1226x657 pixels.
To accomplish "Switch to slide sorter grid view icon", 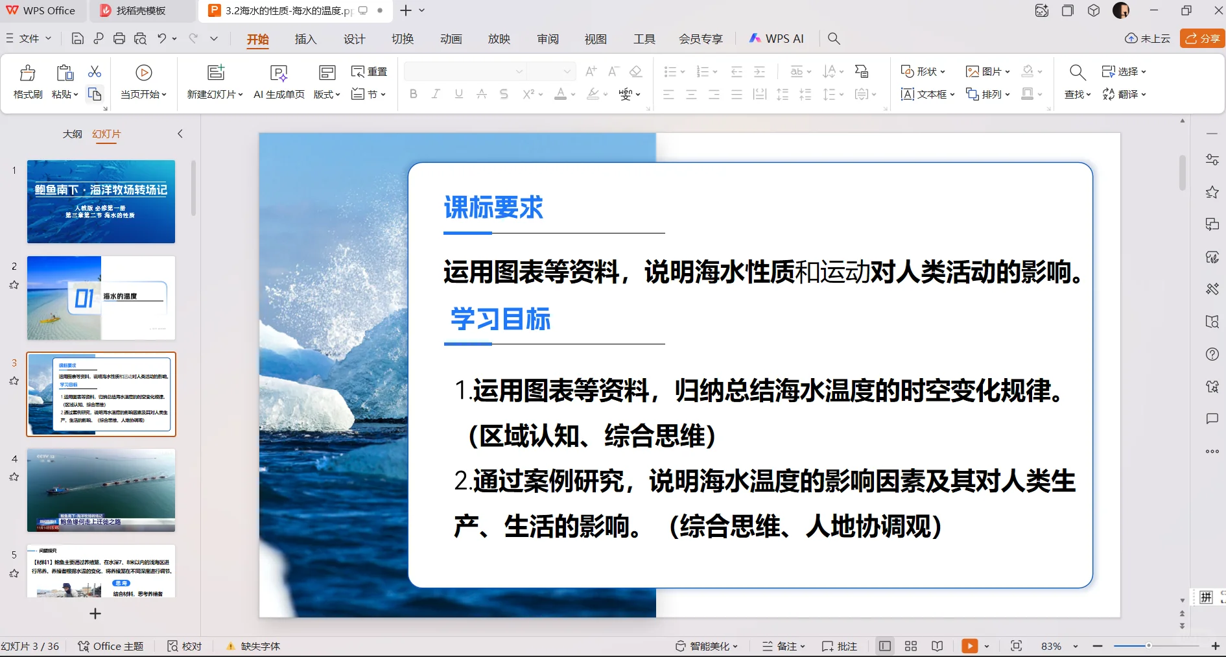I will (911, 646).
